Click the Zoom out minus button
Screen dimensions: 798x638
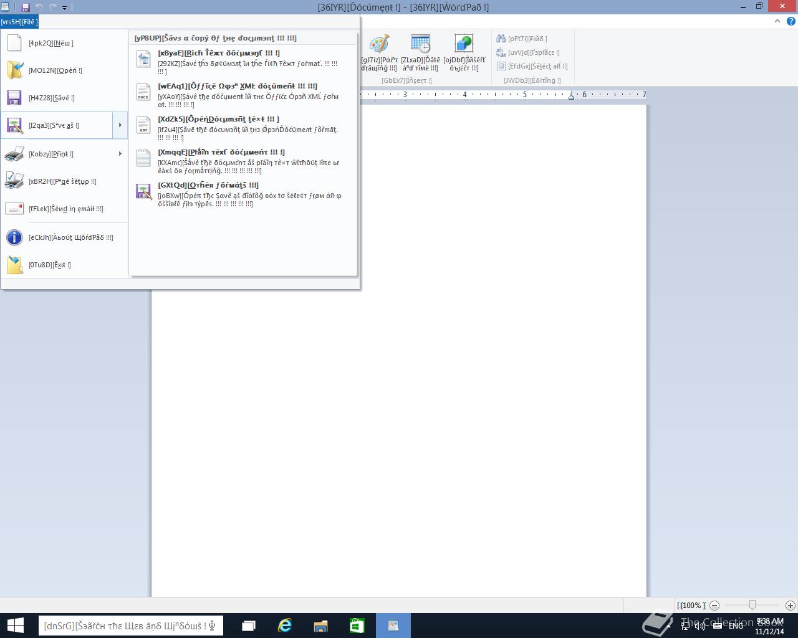click(x=714, y=605)
